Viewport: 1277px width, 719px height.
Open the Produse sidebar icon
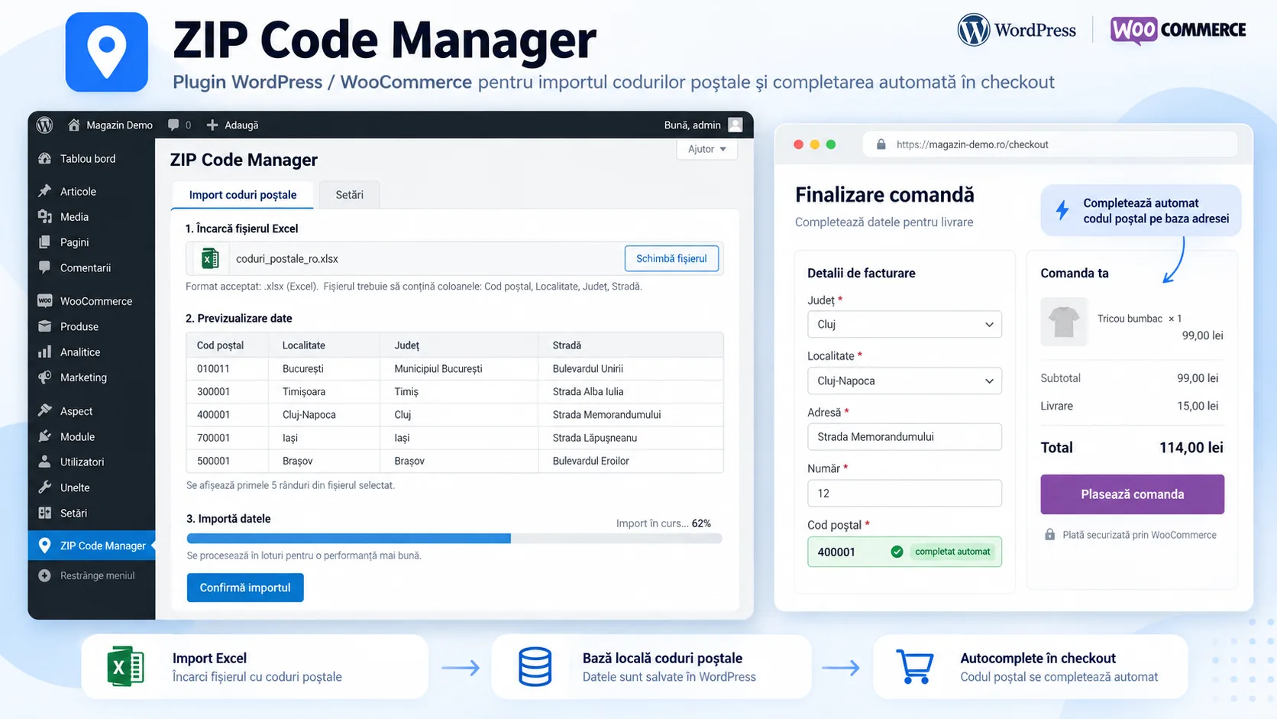click(45, 326)
